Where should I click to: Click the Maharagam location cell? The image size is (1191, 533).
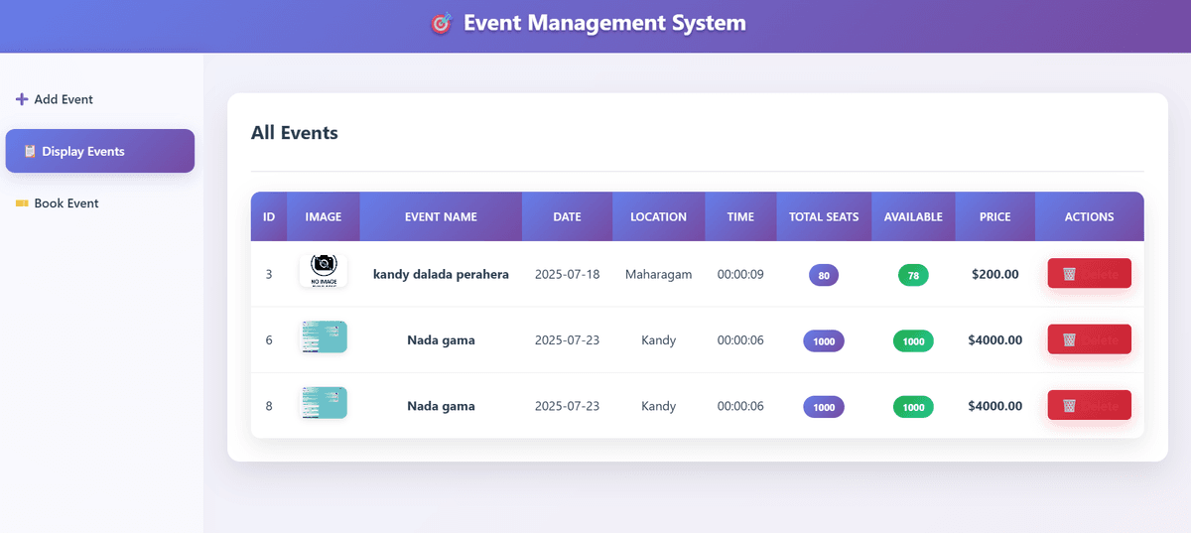click(659, 274)
